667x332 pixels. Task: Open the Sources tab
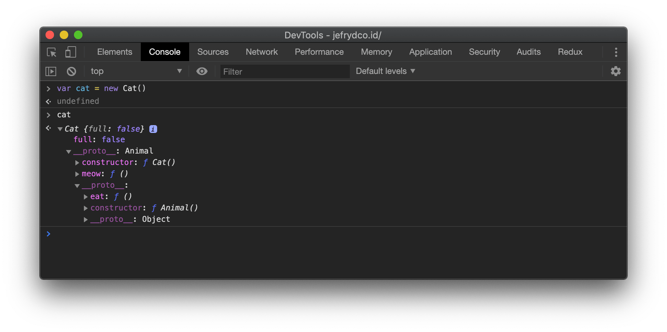tap(213, 52)
